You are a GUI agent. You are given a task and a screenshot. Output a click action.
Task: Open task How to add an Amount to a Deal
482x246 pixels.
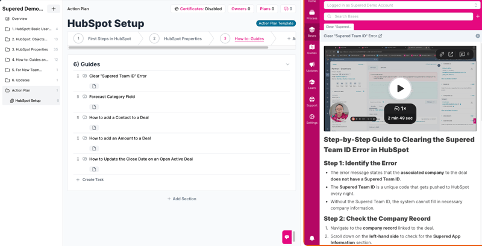[120, 138]
